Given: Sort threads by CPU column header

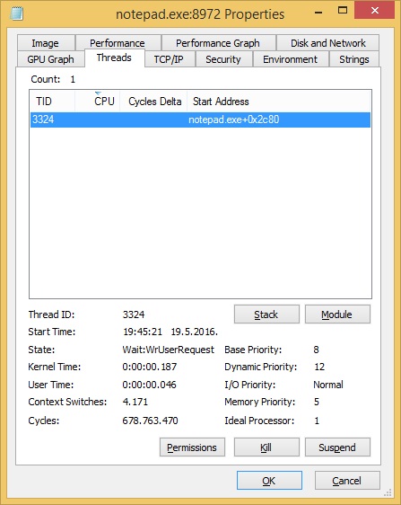Looking at the screenshot, I should click(98, 102).
